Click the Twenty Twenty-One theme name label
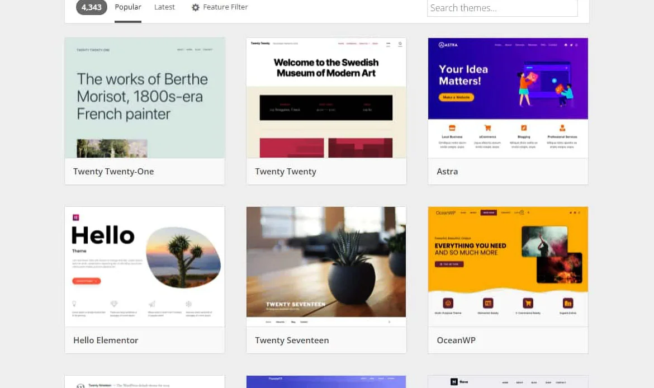This screenshot has height=388, width=654. [x=113, y=172]
